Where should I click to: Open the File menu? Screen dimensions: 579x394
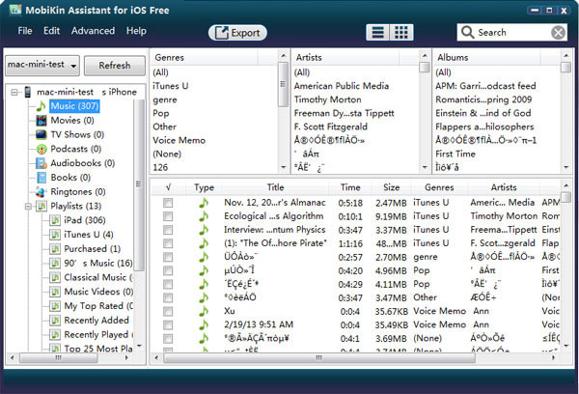click(25, 31)
